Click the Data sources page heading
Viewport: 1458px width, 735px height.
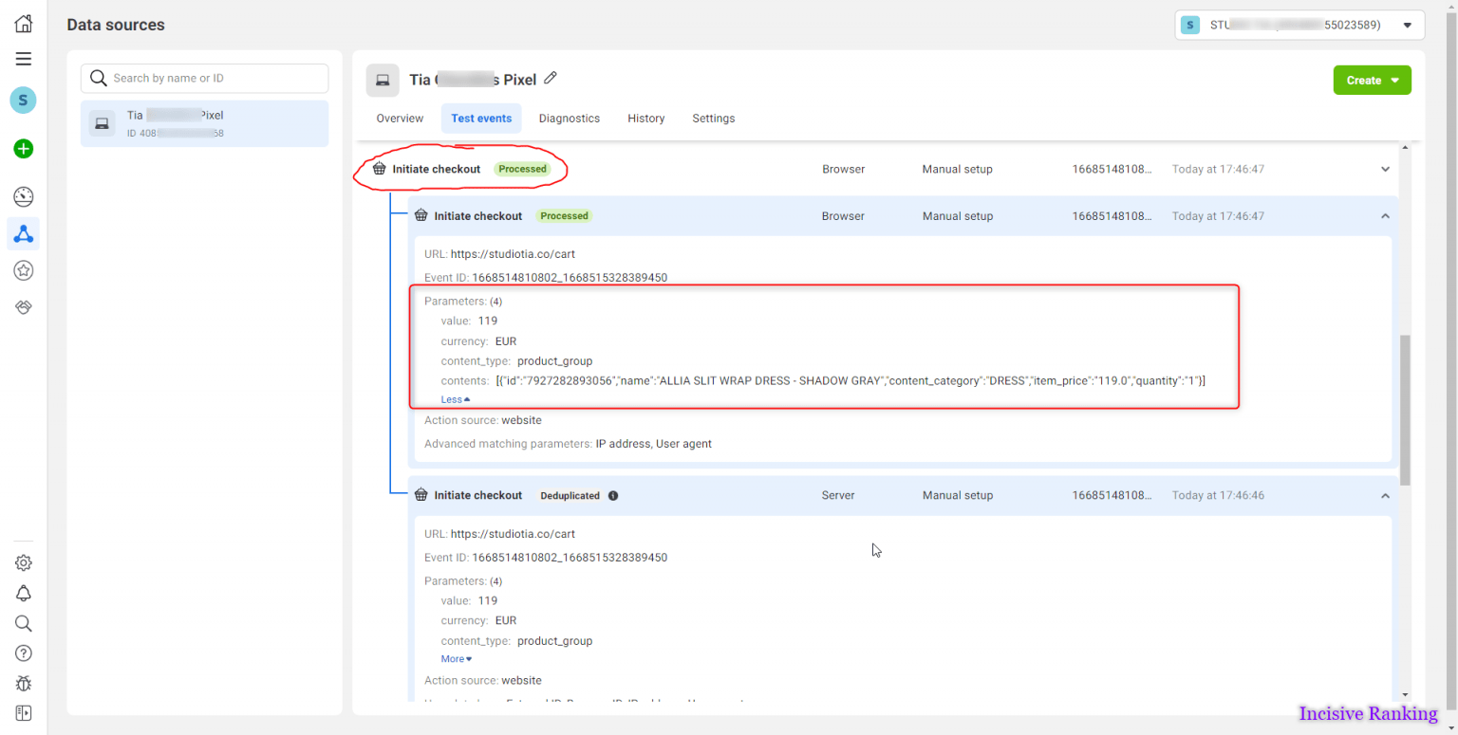pos(116,25)
